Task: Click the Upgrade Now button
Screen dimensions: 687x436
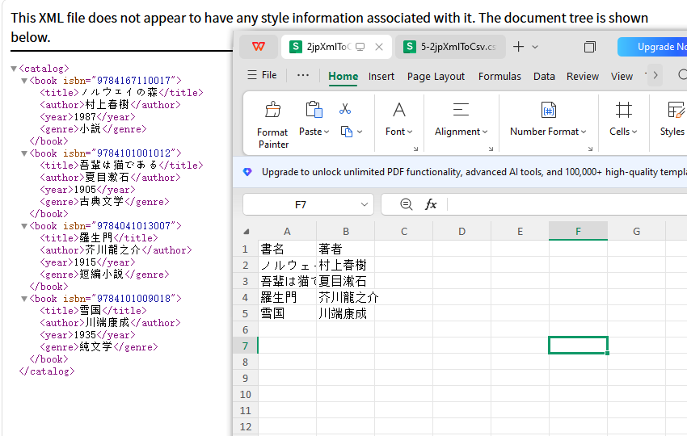Action: 653,47
